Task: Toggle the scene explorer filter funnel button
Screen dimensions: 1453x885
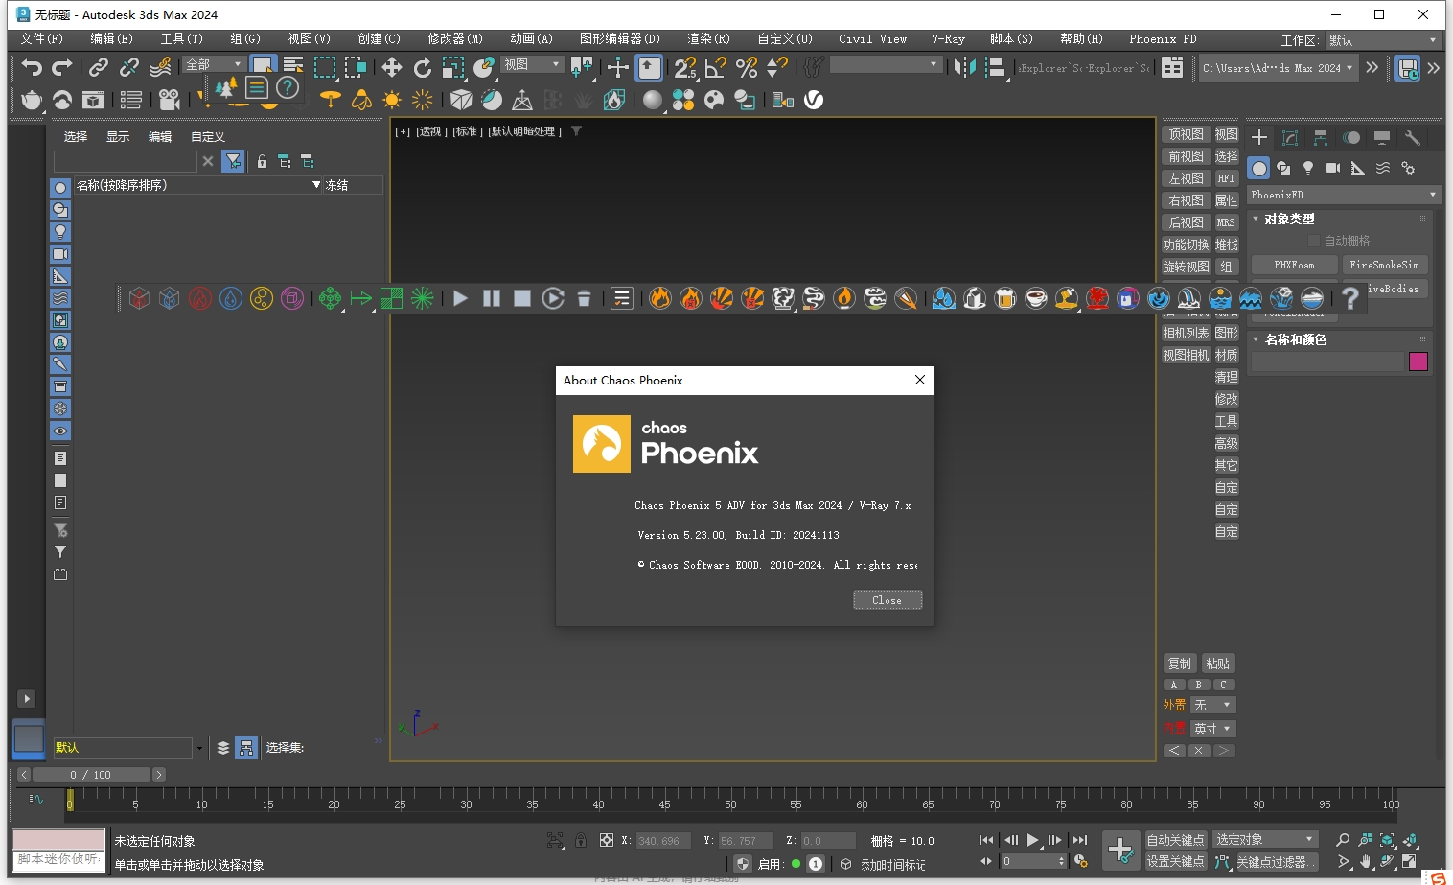Action: point(233,161)
